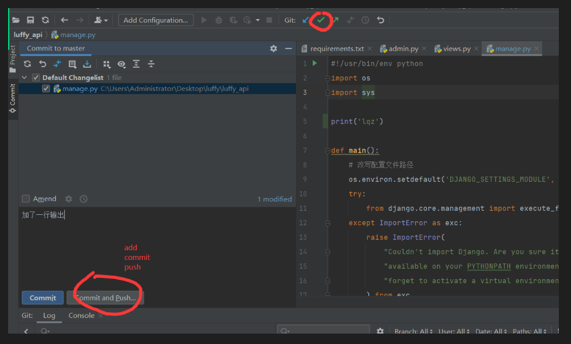The width and height of the screenshot is (571, 344).
Task: Select the Log tab in Git panel
Action: coord(49,316)
